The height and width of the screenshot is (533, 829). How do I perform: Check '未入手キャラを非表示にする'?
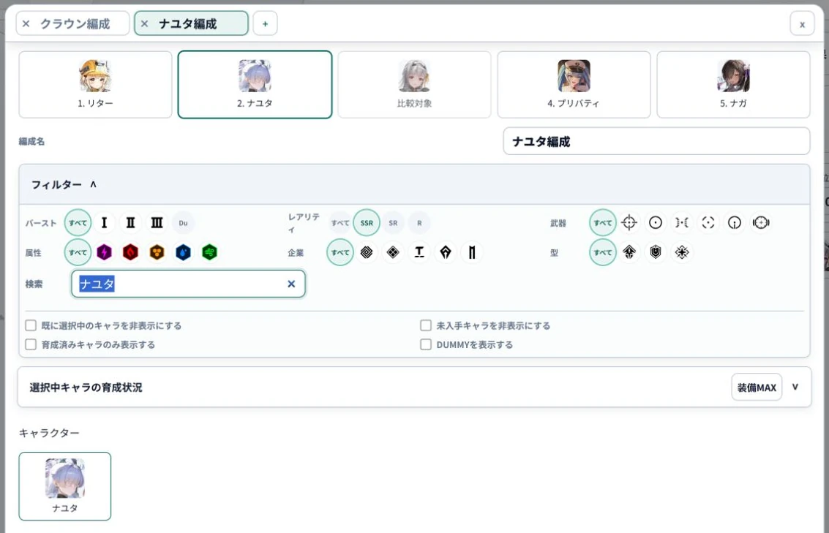point(426,325)
